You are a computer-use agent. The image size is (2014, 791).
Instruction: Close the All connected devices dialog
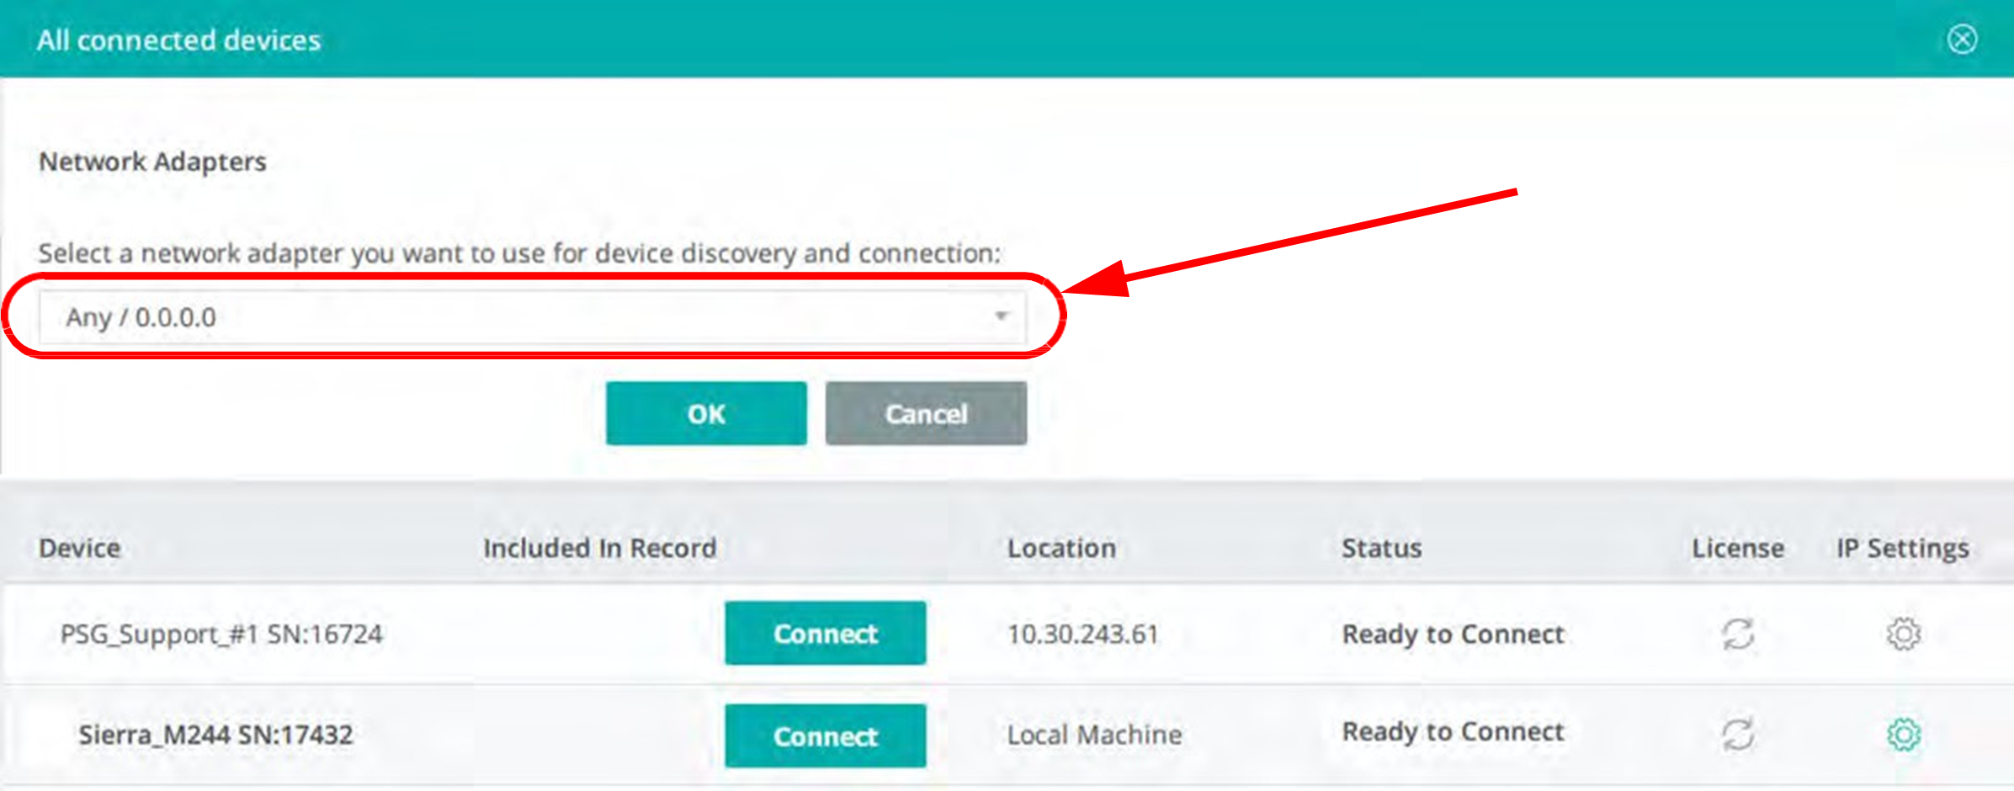[1962, 39]
